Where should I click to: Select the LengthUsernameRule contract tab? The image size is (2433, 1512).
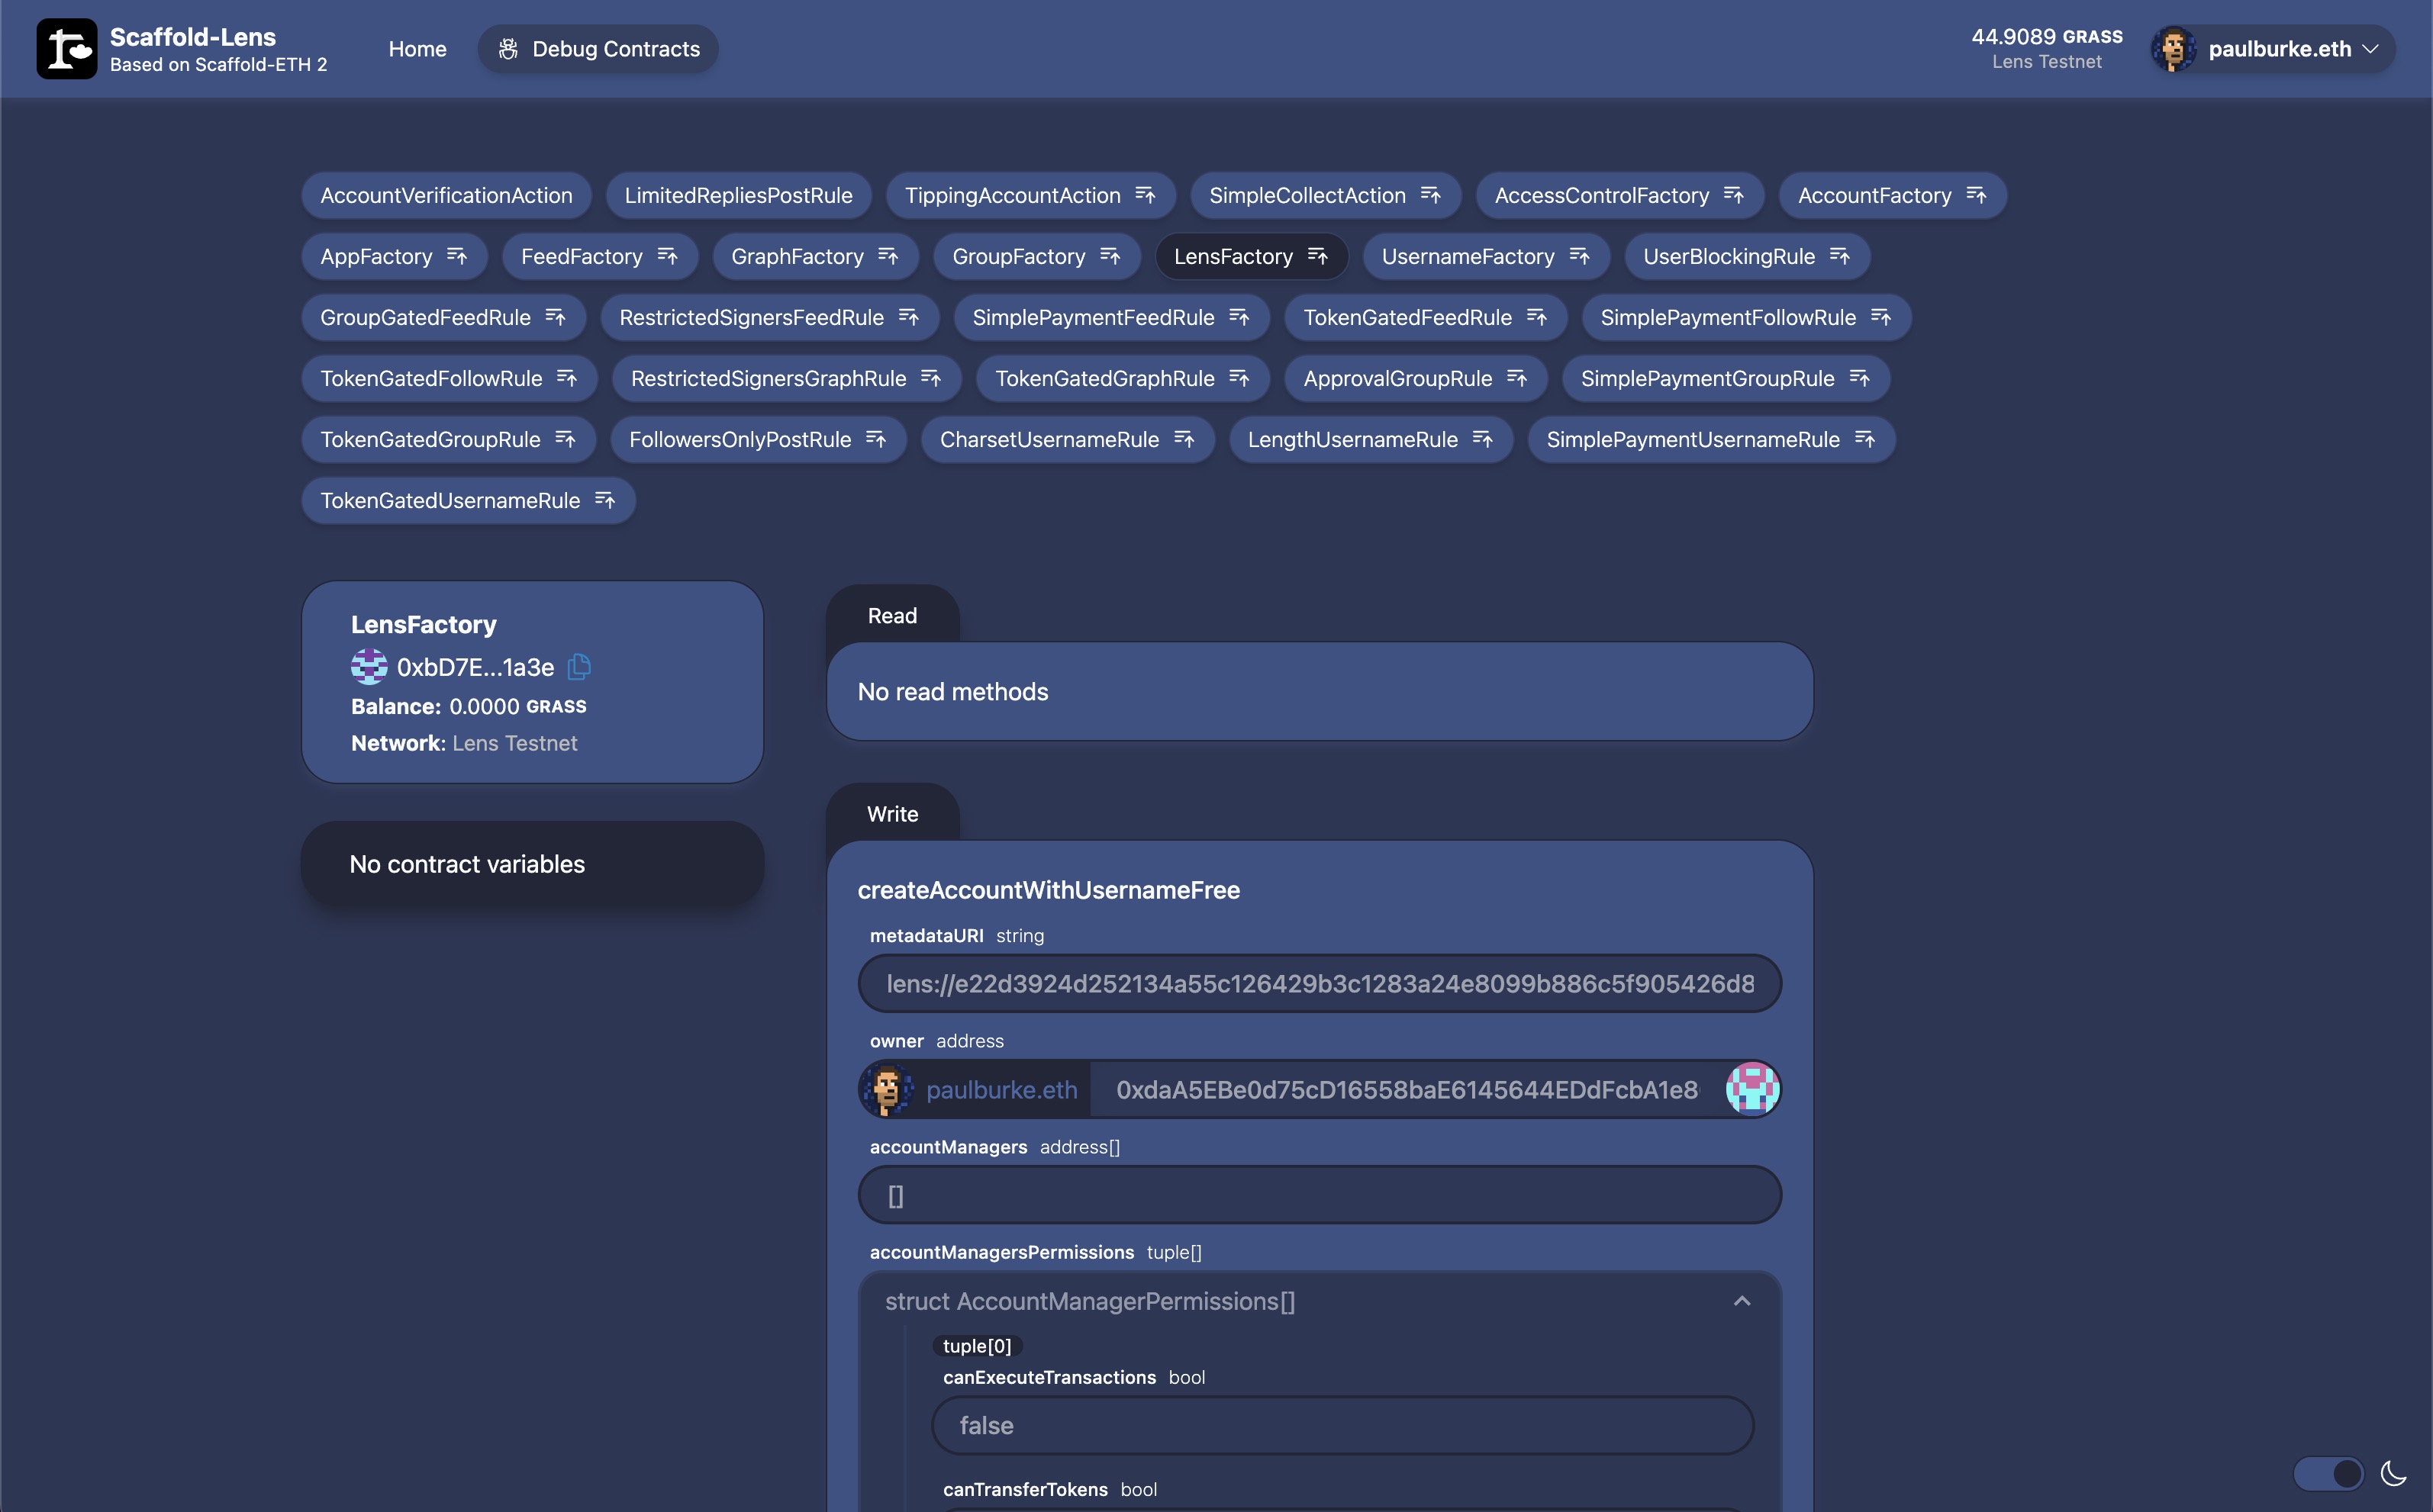pyautogui.click(x=1371, y=439)
